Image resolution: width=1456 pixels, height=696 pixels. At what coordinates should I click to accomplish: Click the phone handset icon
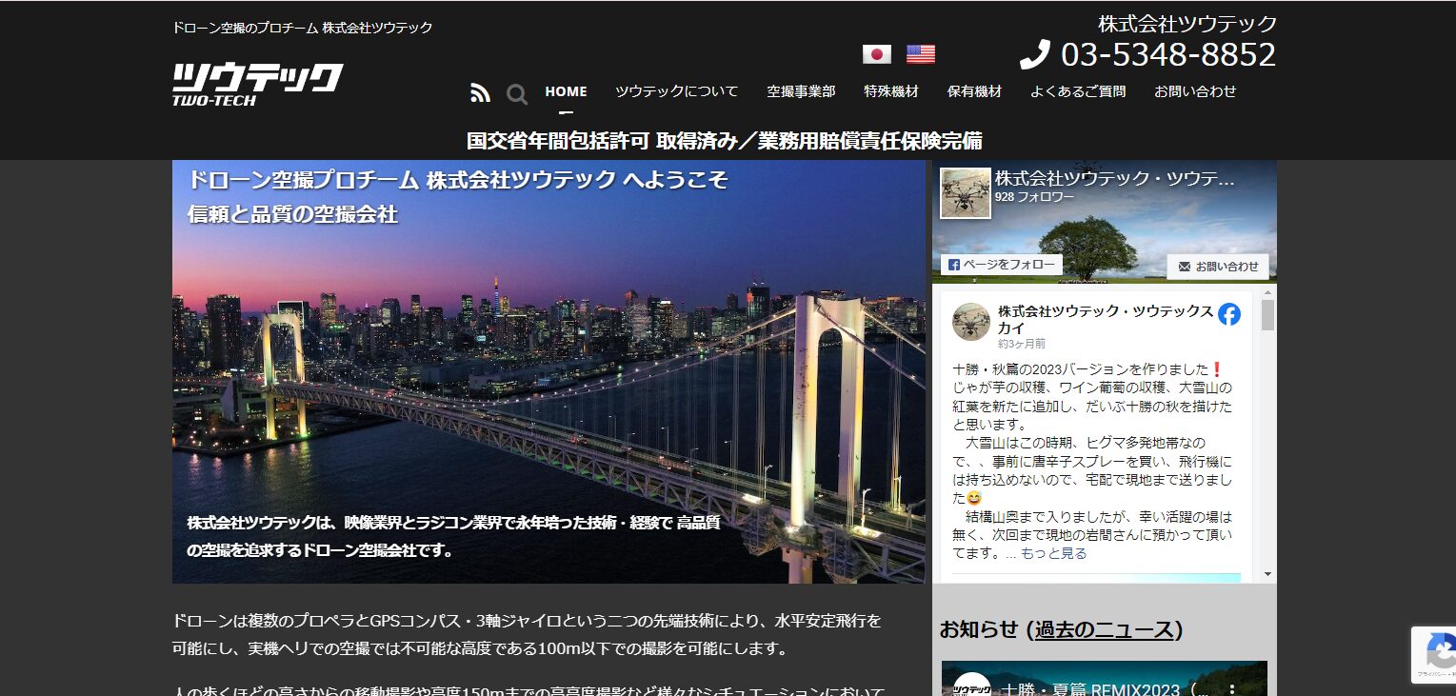coord(1034,54)
